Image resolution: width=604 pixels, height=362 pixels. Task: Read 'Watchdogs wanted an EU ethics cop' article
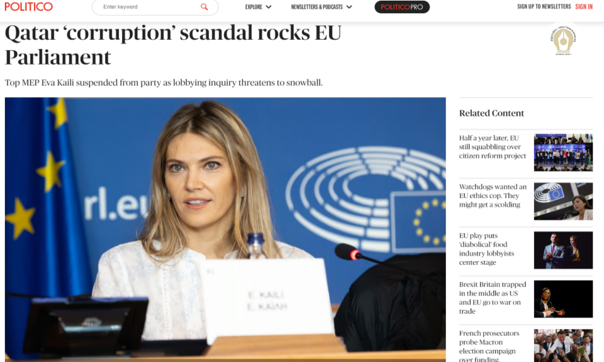(x=493, y=196)
